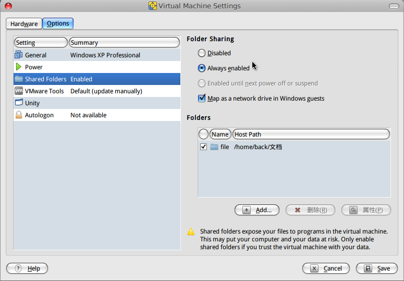Uncheck the file shared folder checkbox
This screenshot has width=404, height=281.
pos(203,147)
